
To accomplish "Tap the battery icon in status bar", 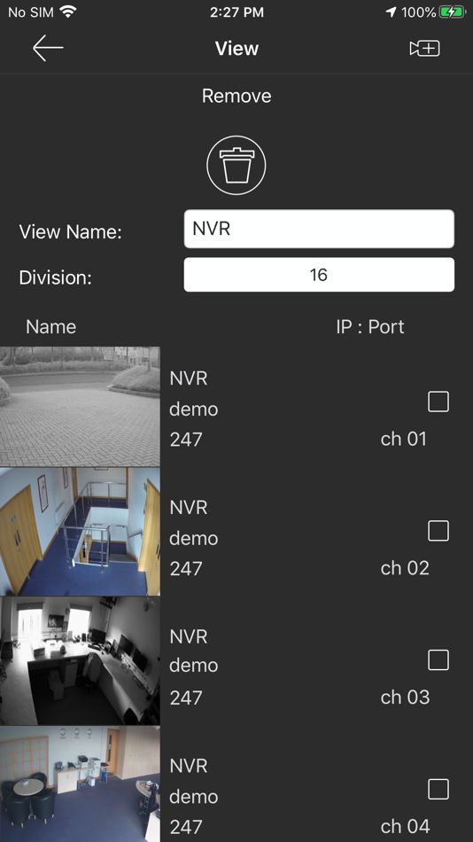I will click(453, 12).
